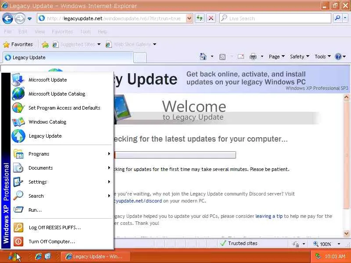Click the Trusted sites status zone

pos(253,243)
